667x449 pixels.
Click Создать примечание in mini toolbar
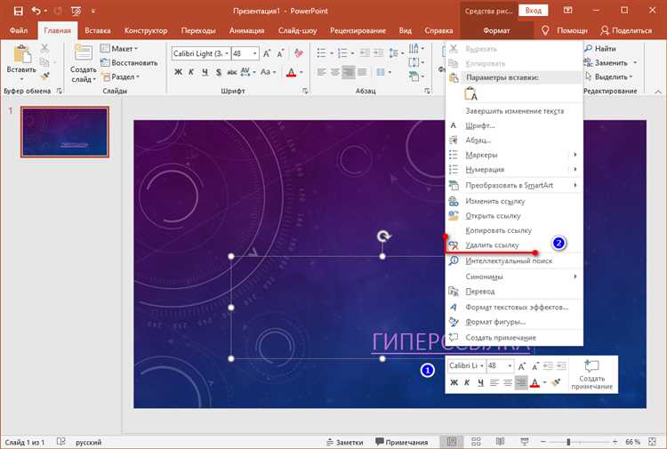pos(591,374)
